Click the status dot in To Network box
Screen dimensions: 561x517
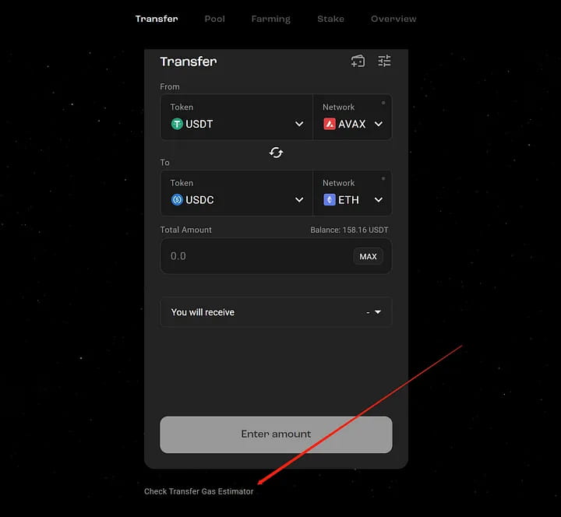[x=383, y=178]
